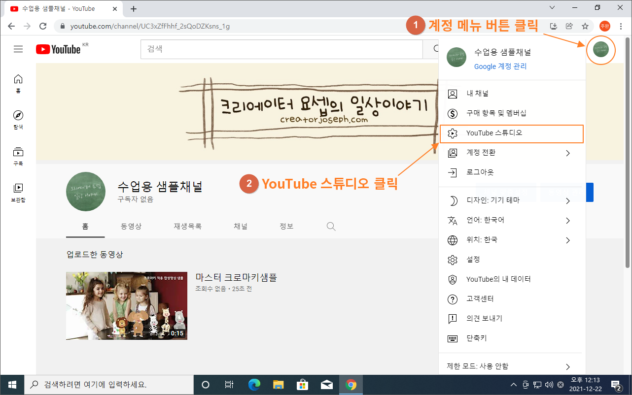The image size is (632, 395).
Task: Open Subscriptions (구독) in the sidebar
Action: 18,156
